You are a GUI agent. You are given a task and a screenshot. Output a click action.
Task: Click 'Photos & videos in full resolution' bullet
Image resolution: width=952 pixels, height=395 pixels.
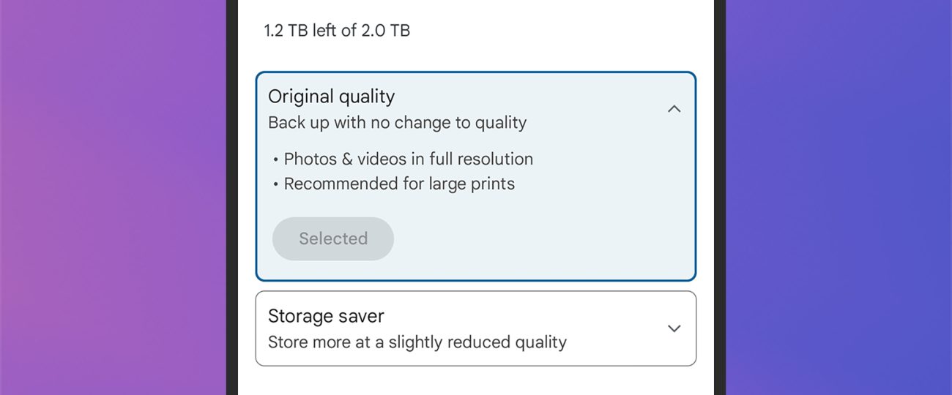[408, 159]
